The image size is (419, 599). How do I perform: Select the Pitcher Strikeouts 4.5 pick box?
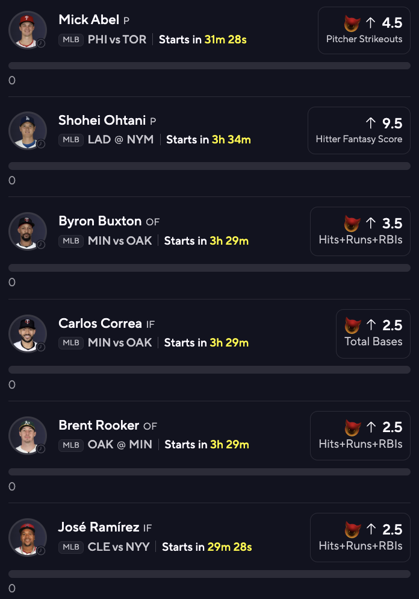tap(364, 30)
